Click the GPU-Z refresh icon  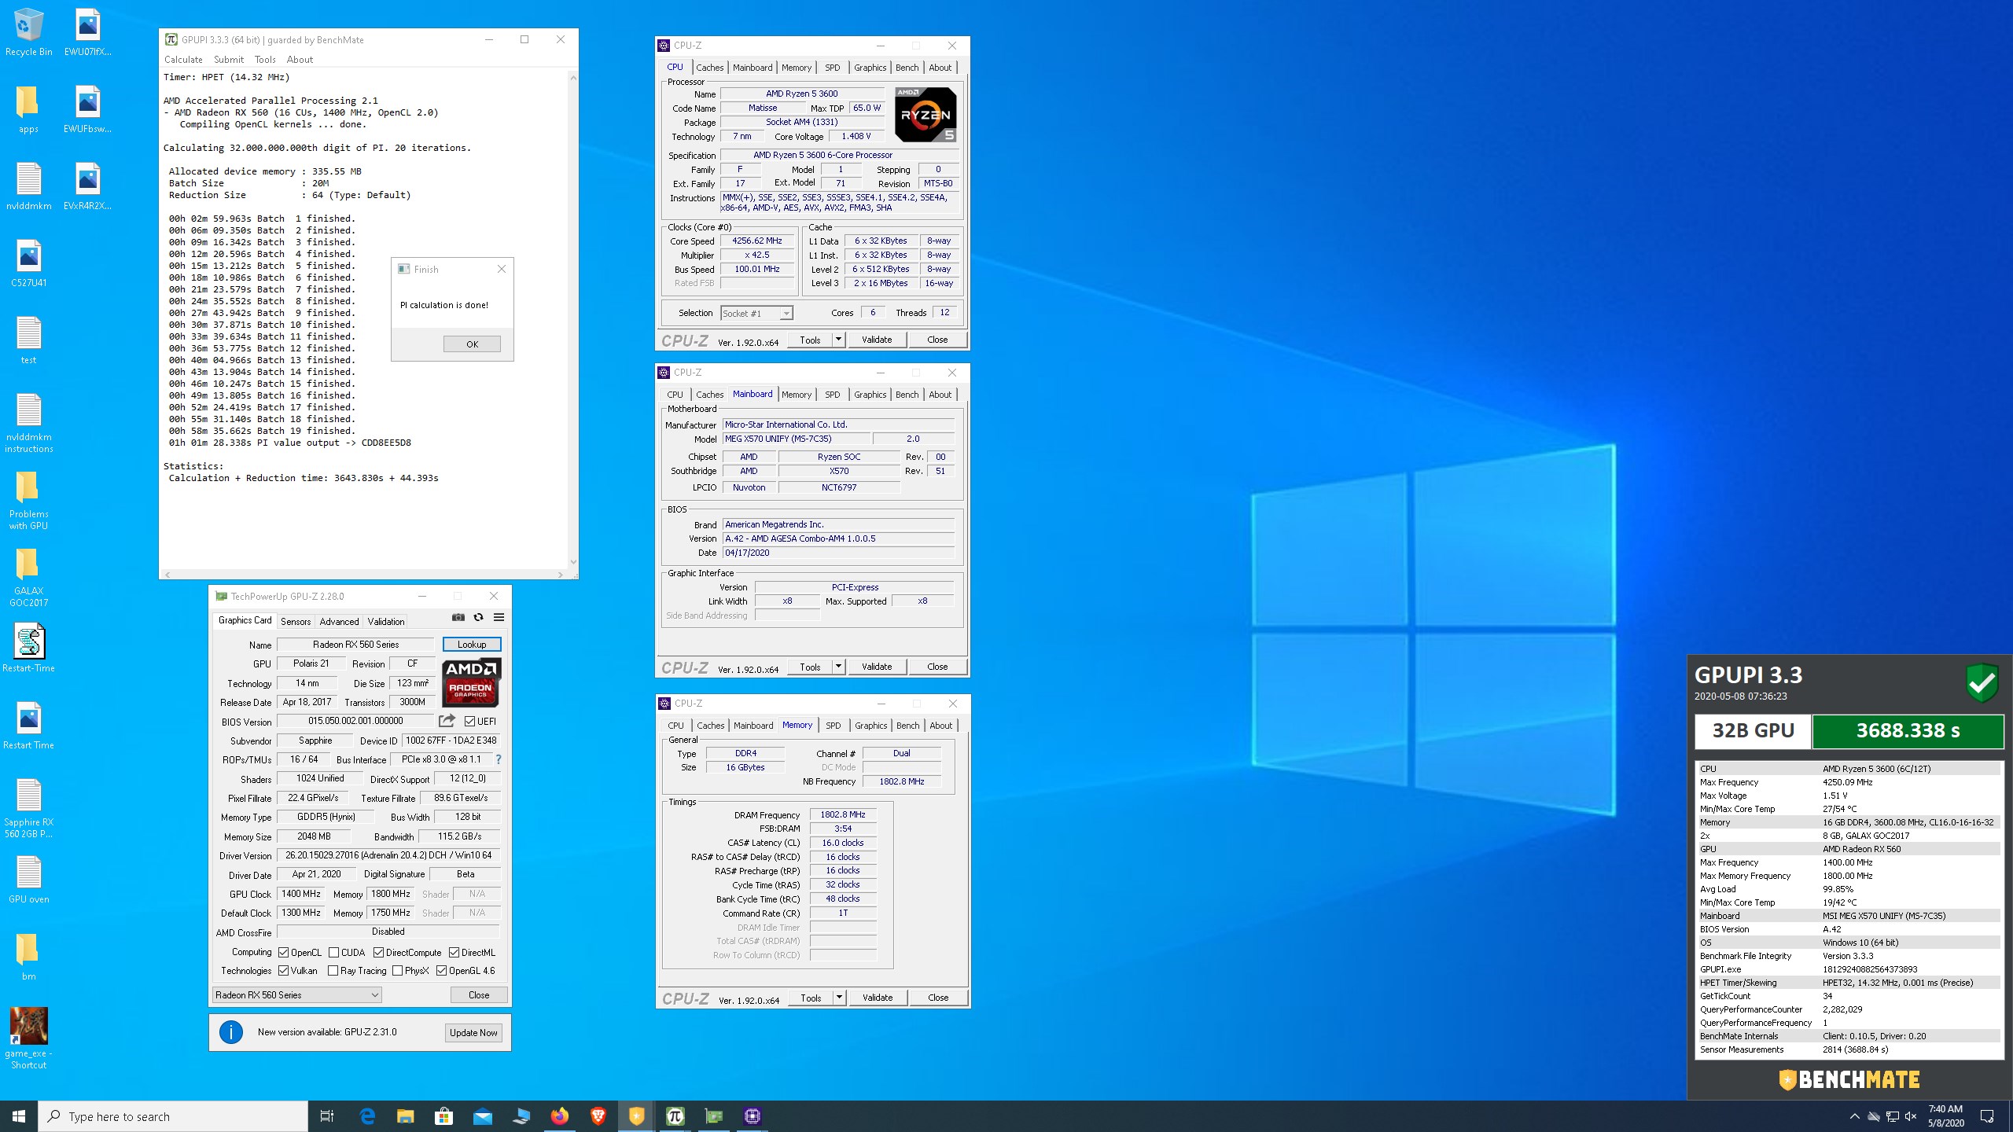pyautogui.click(x=478, y=618)
